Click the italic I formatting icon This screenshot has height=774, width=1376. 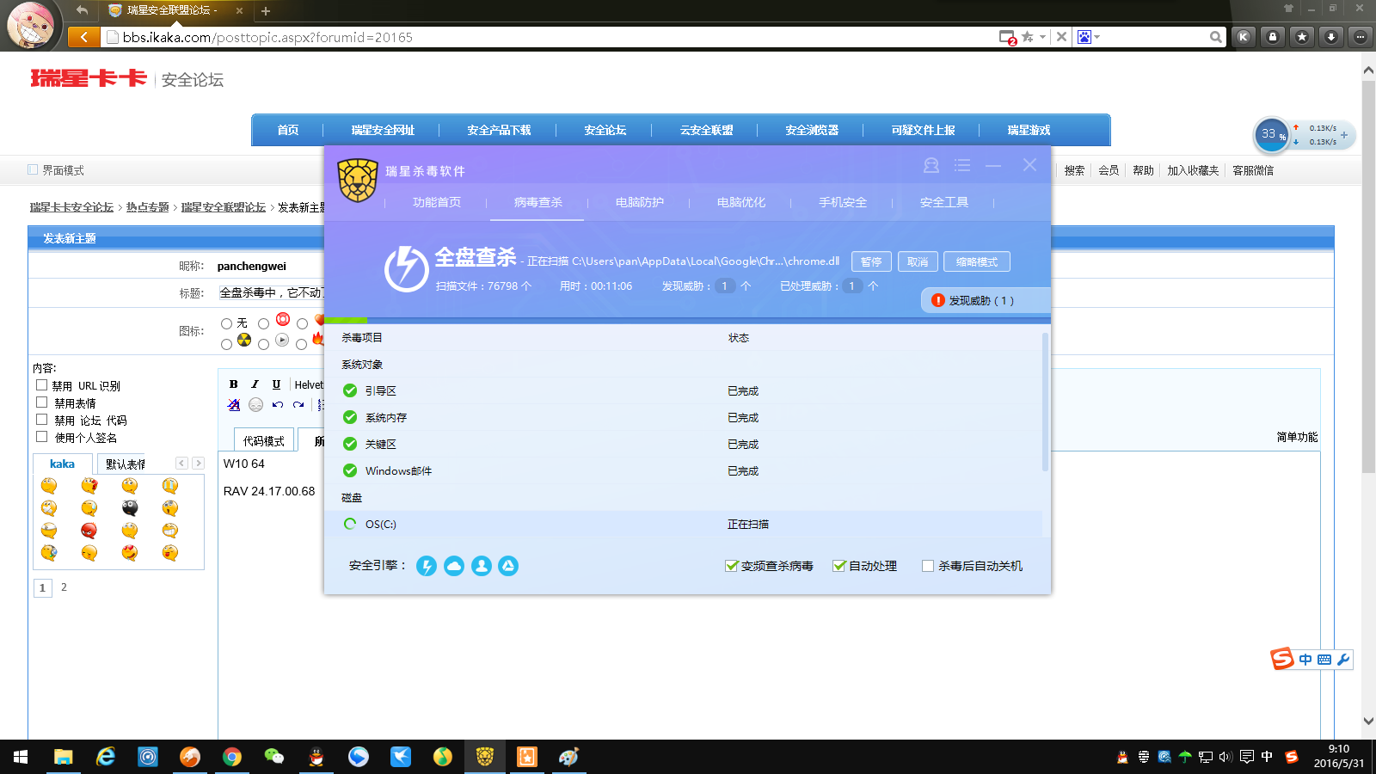point(255,384)
